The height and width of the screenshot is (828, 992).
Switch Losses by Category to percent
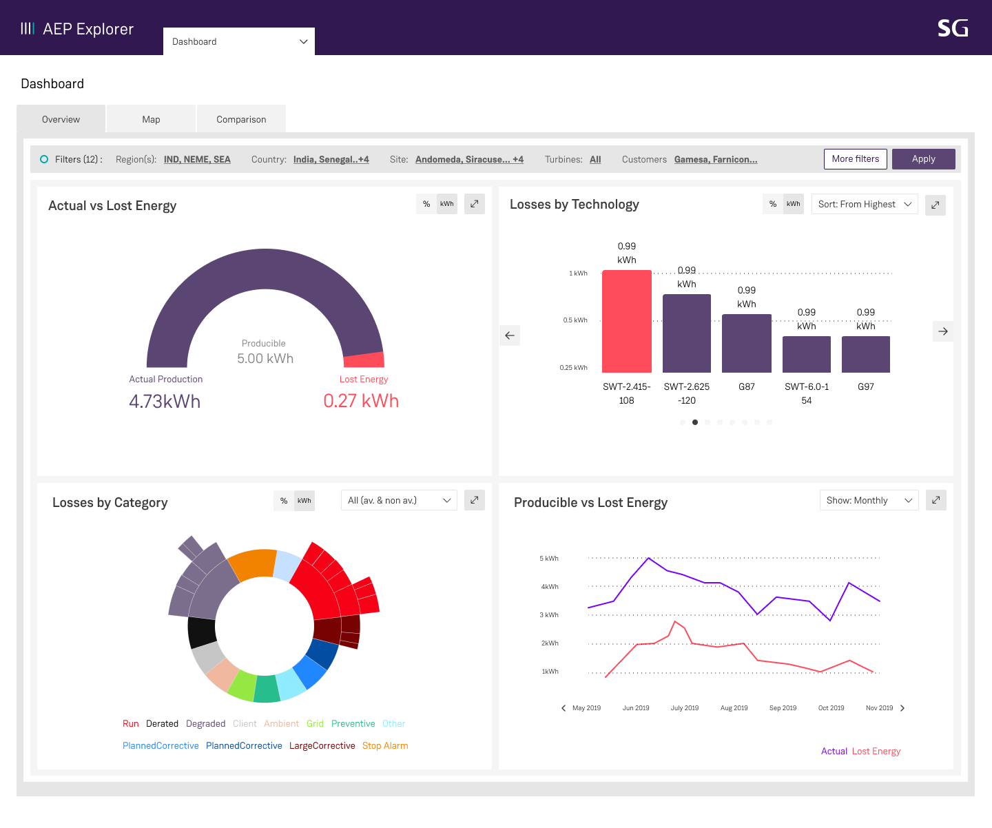point(284,501)
